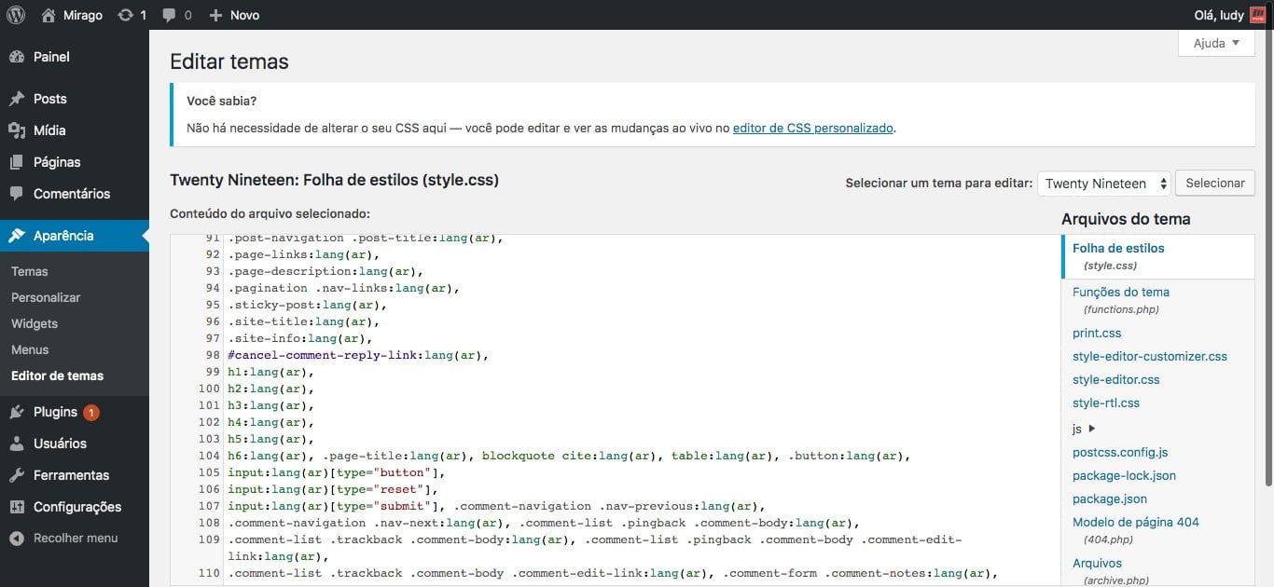
Task: Open style-editor.css file
Action: 1116,379
